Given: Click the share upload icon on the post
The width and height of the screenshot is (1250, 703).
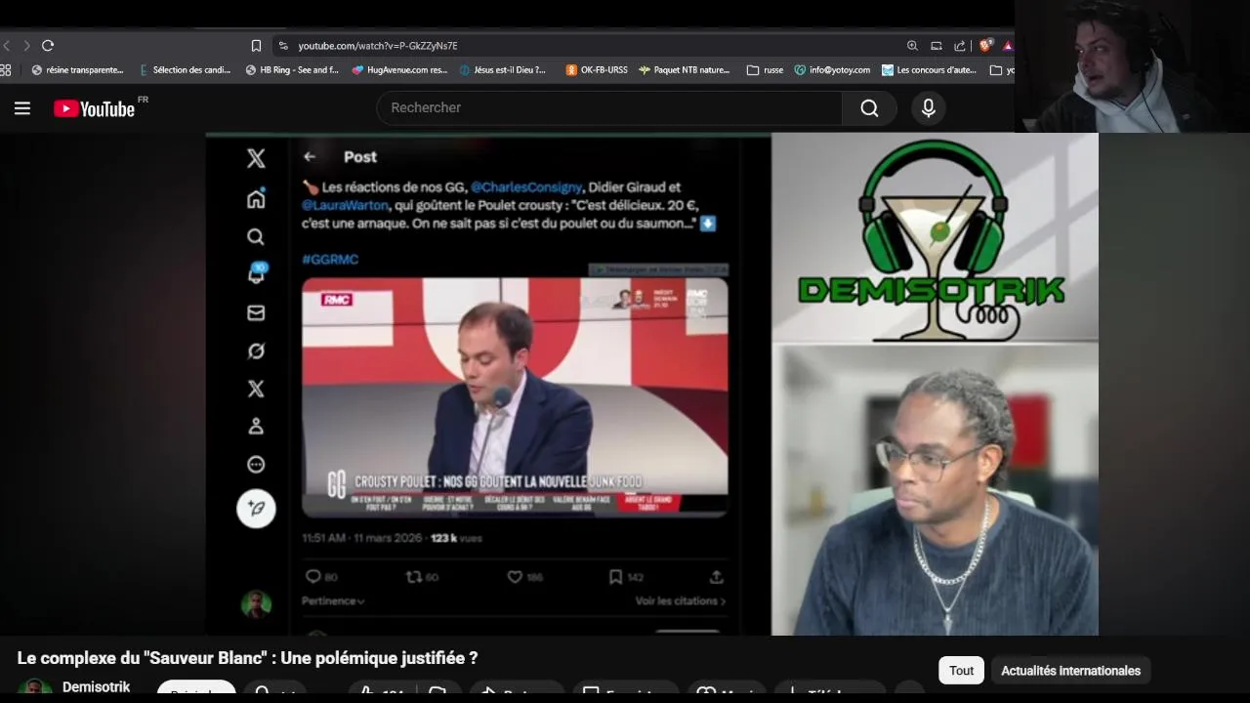Looking at the screenshot, I should point(716,577).
